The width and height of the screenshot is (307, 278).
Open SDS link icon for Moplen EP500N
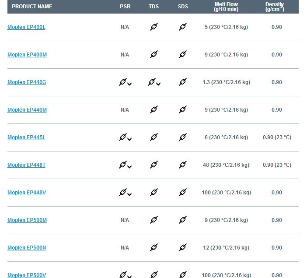[183, 247]
